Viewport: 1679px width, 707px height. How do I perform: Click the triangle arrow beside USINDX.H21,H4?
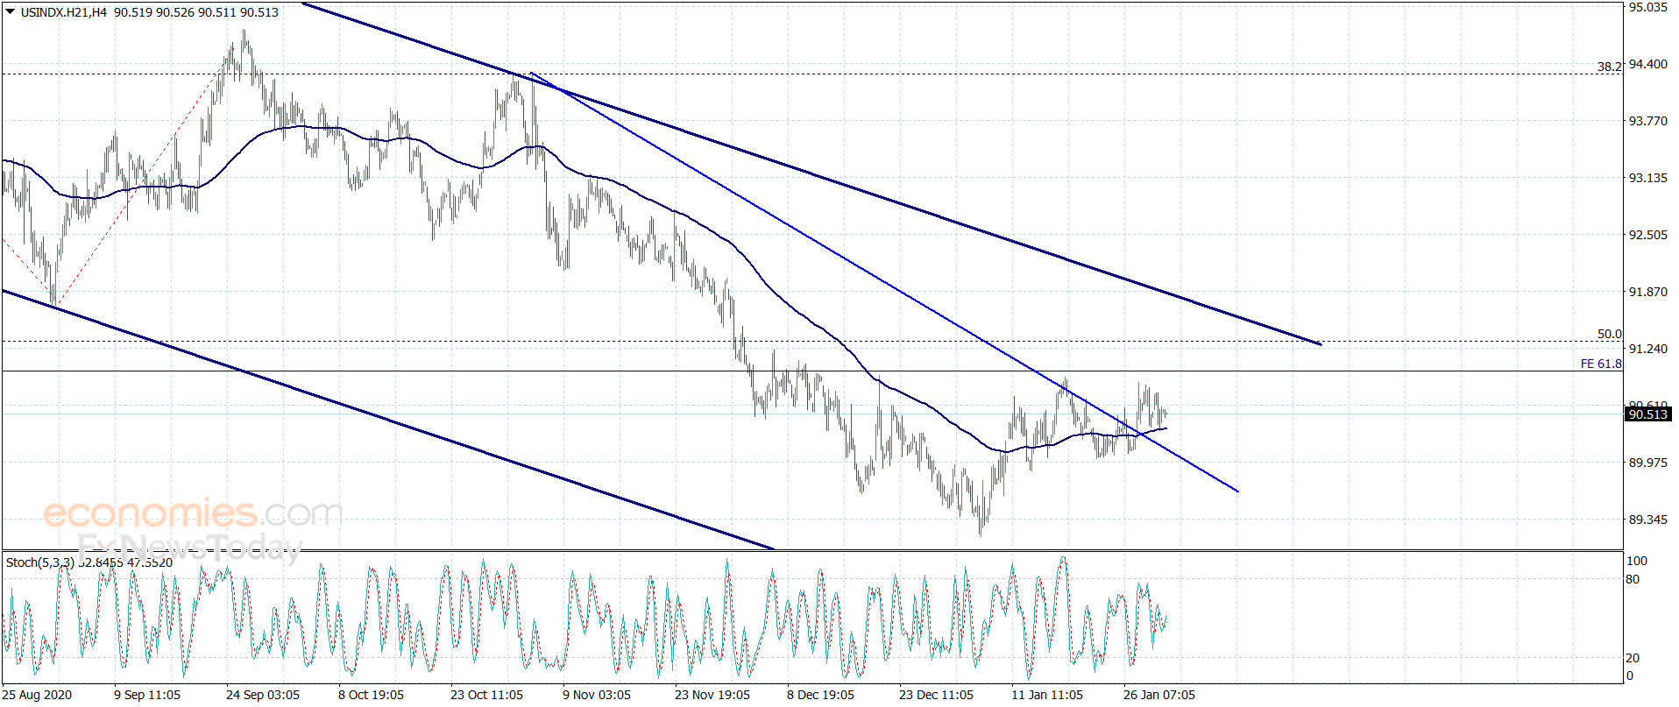10,11
